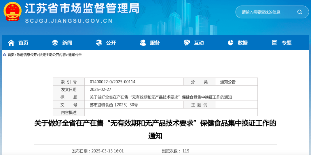The width and height of the screenshot is (311, 155).
Task: Click the 标题 label cell
Action: pyautogui.click(x=69, y=97)
